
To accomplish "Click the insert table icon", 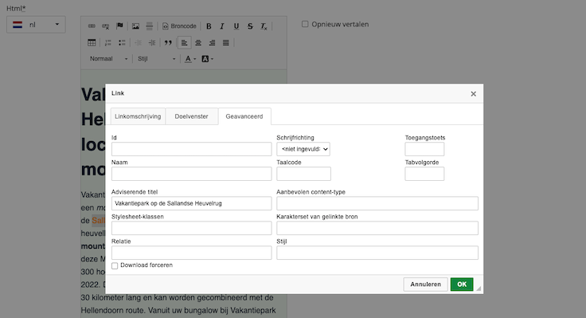I will click(x=92, y=43).
